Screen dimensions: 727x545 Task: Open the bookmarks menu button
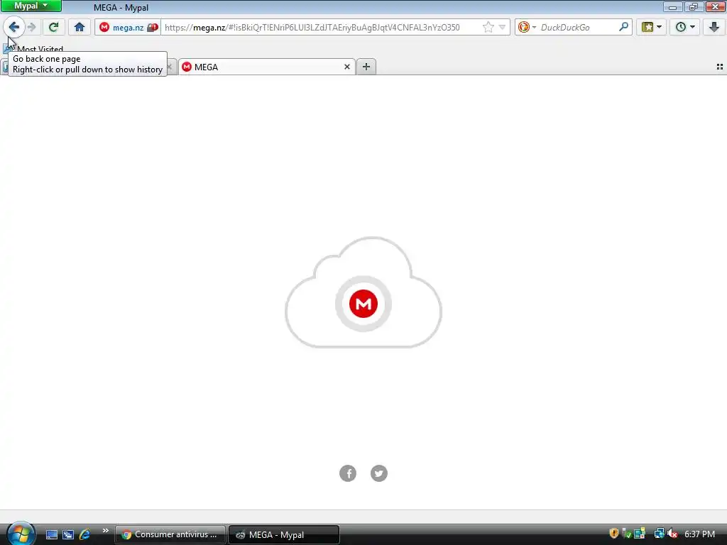(x=652, y=27)
